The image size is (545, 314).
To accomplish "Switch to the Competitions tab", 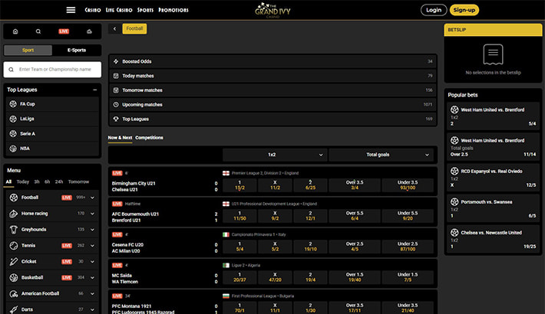I will pyautogui.click(x=149, y=138).
